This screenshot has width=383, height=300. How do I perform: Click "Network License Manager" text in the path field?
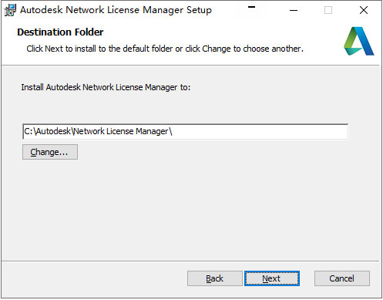click(x=121, y=131)
